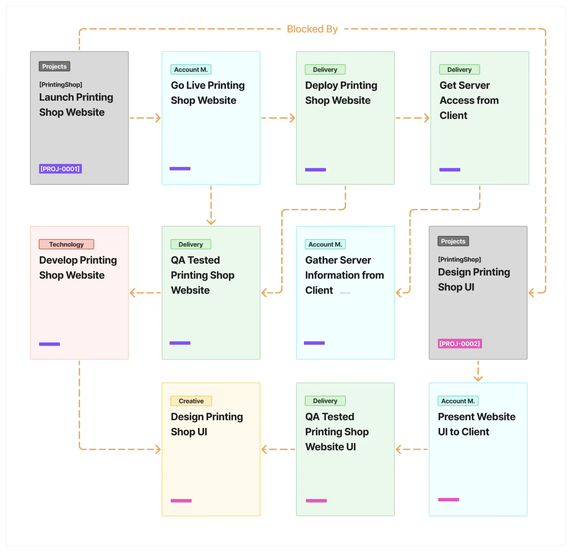Screen dimensions: 572x552
Task: Click the purple bar on Develop Printing card
Action: (x=50, y=344)
